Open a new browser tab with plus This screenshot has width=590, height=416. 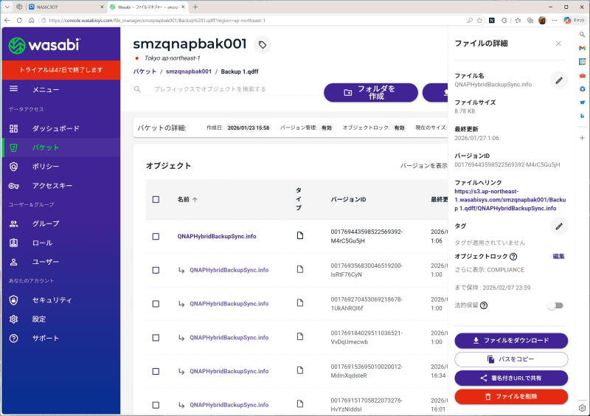[x=195, y=7]
